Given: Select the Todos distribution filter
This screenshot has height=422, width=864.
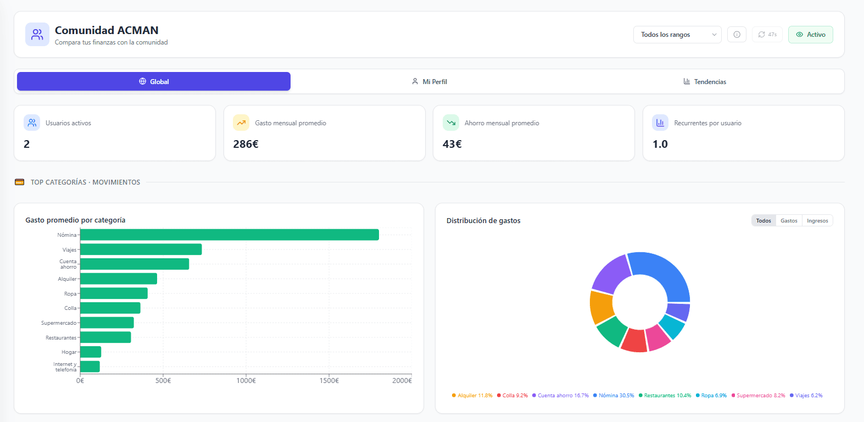Looking at the screenshot, I should pyautogui.click(x=763, y=220).
